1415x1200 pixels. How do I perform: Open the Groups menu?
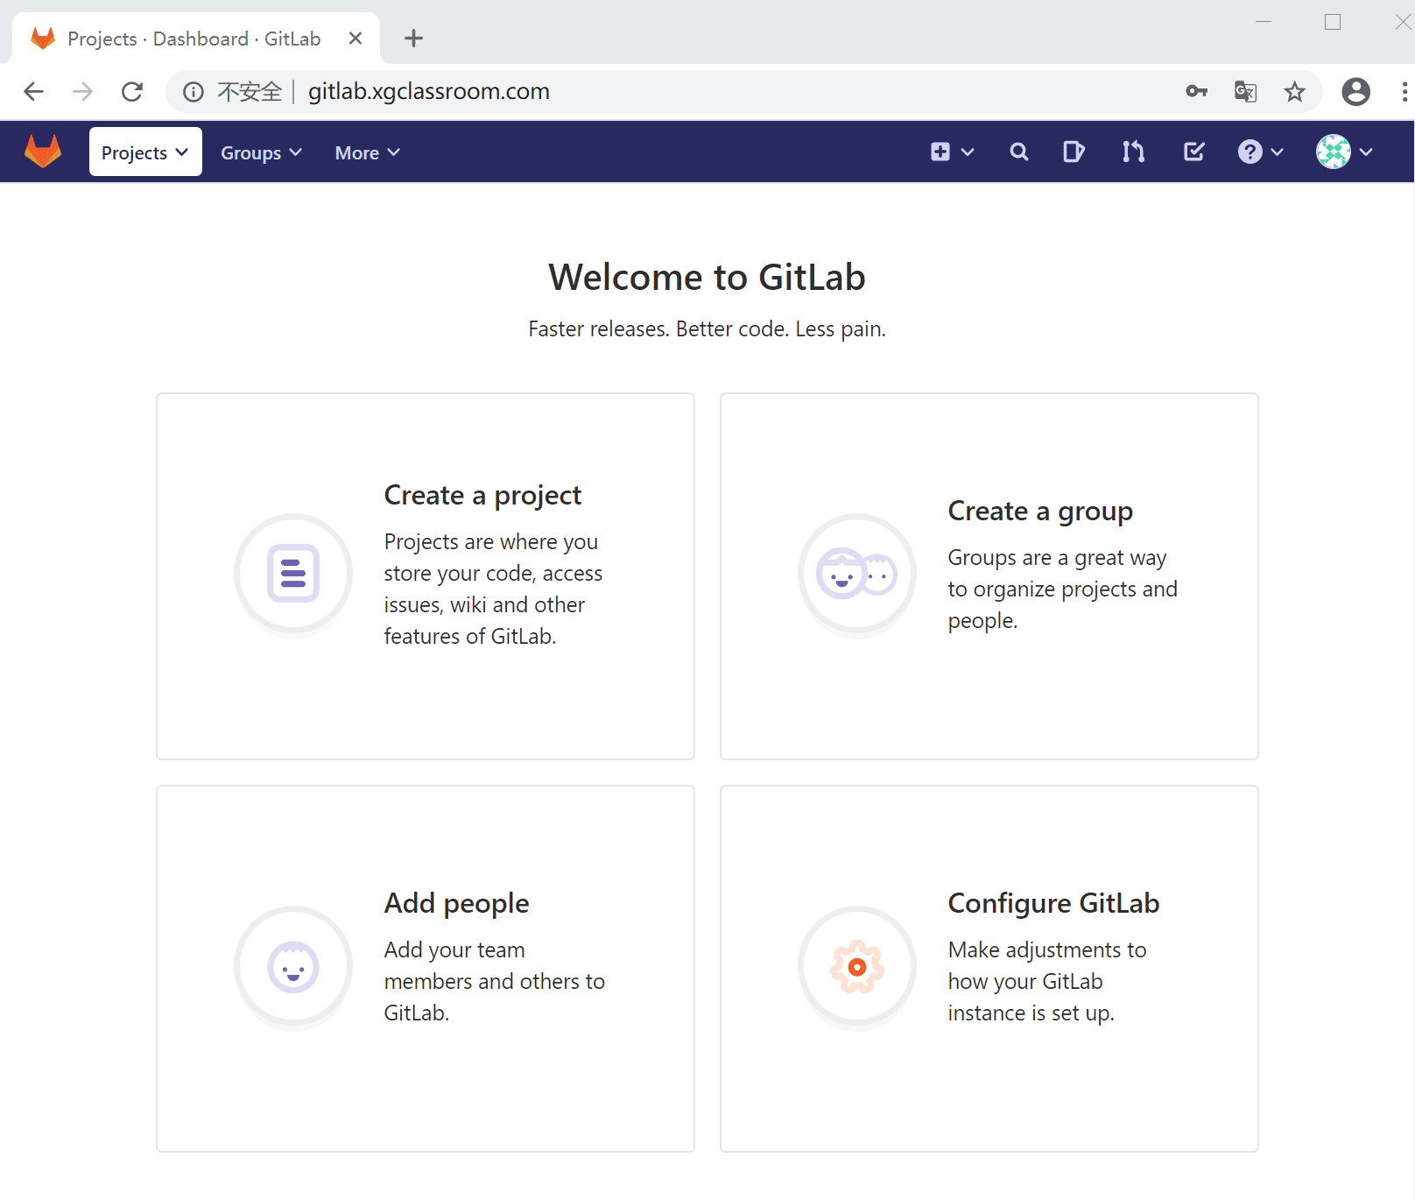259,152
